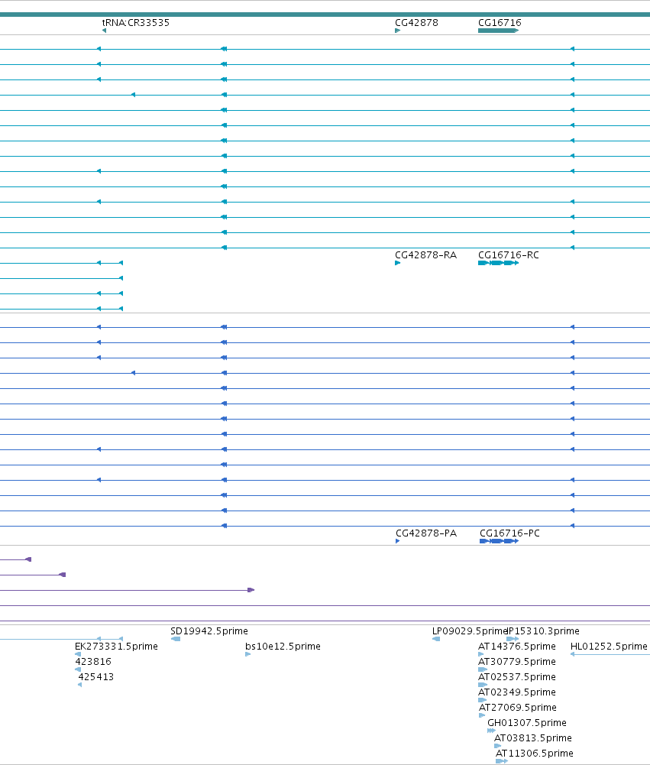This screenshot has height=765, width=650.
Task: Click the AT02537.5prime EST glyph
Action: 483,685
